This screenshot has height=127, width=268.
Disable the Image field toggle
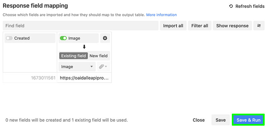(x=63, y=38)
